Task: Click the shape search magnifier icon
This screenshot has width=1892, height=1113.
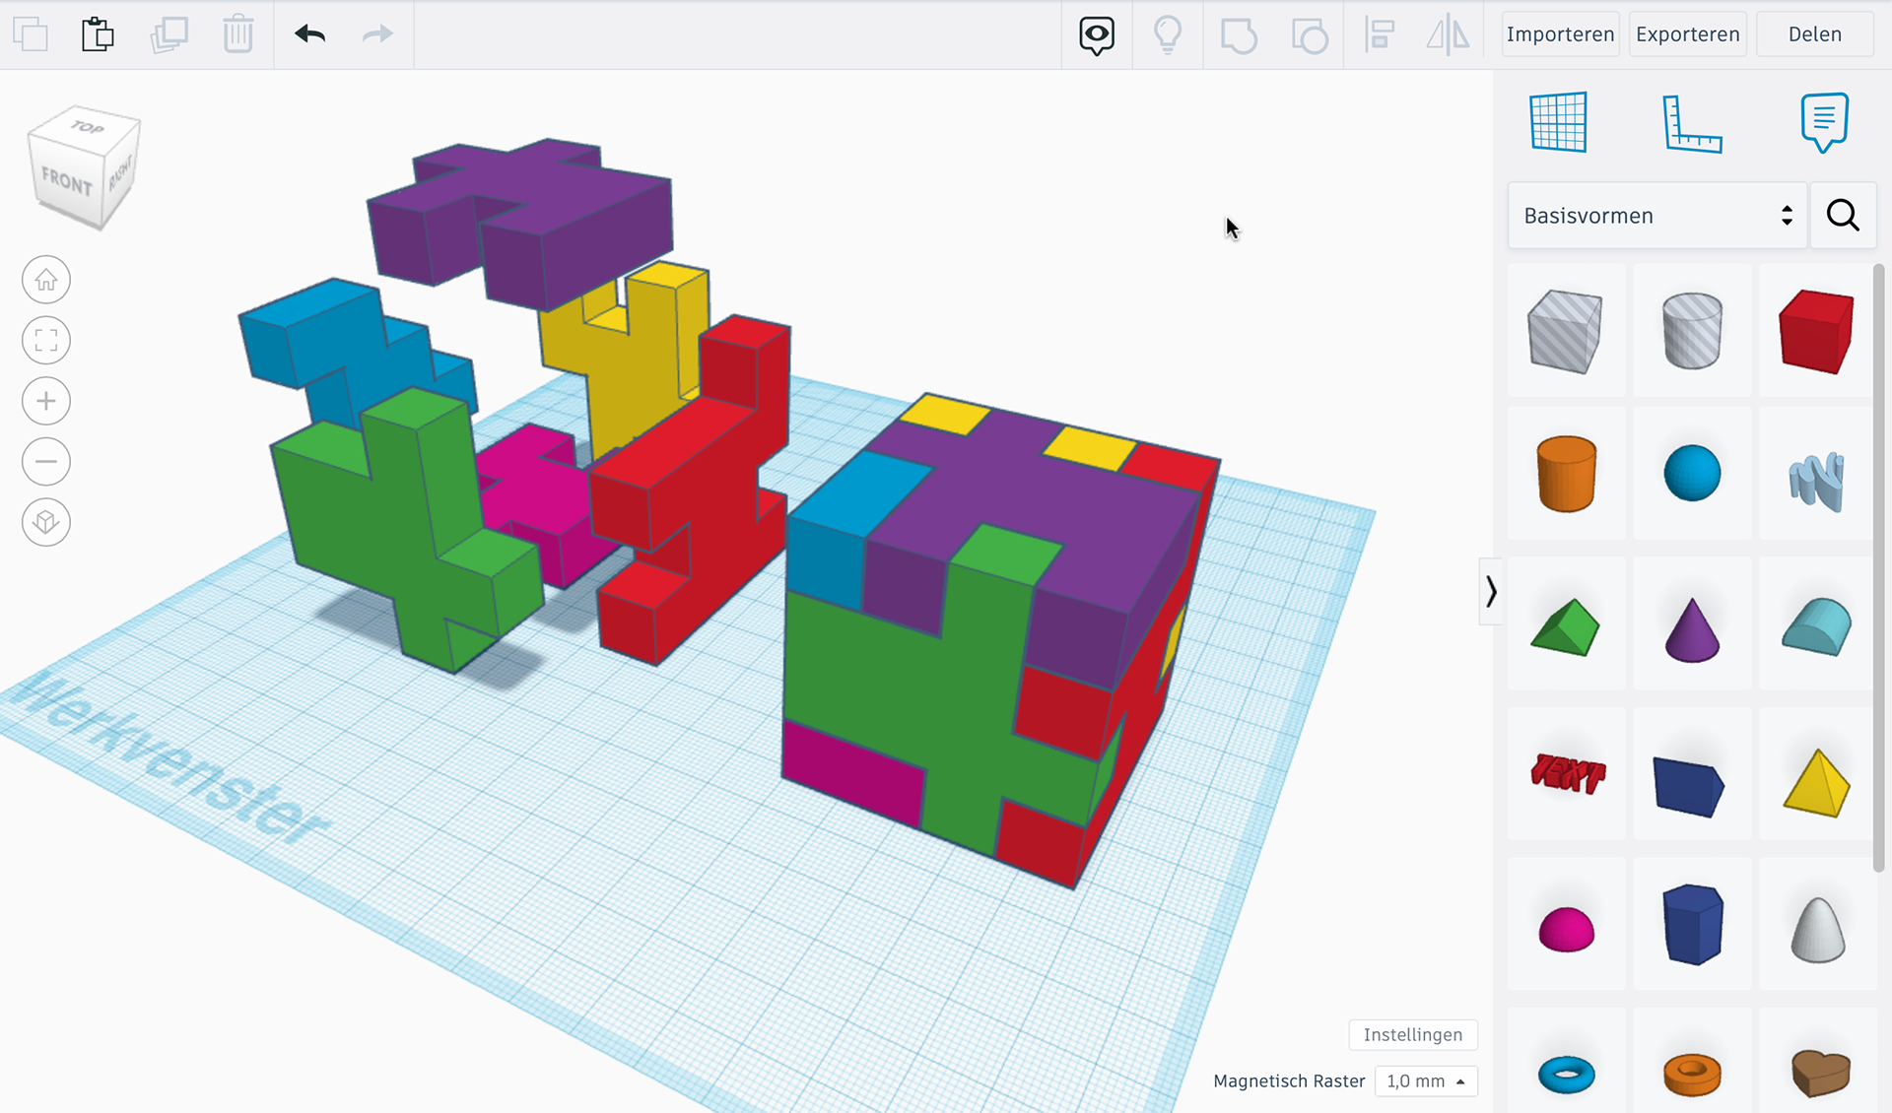Action: tap(1843, 216)
